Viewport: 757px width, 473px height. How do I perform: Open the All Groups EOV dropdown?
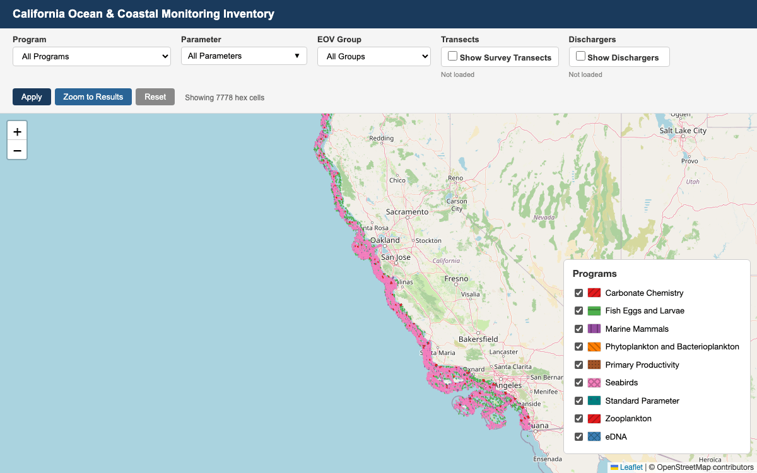pyautogui.click(x=374, y=56)
